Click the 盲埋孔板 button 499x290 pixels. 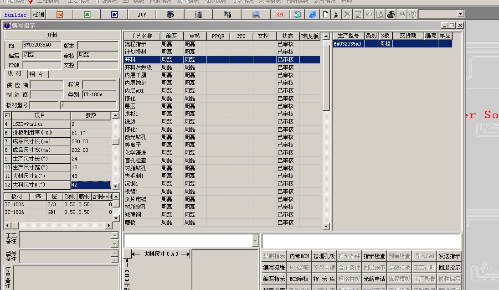point(324,256)
